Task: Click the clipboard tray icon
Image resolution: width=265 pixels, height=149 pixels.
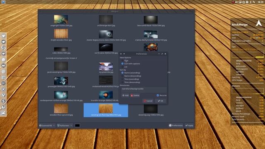Action: pos(243,2)
